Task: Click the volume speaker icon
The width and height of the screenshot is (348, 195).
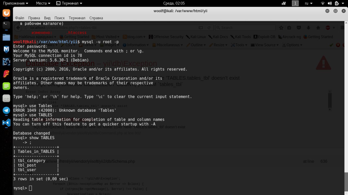Action: 330,3
